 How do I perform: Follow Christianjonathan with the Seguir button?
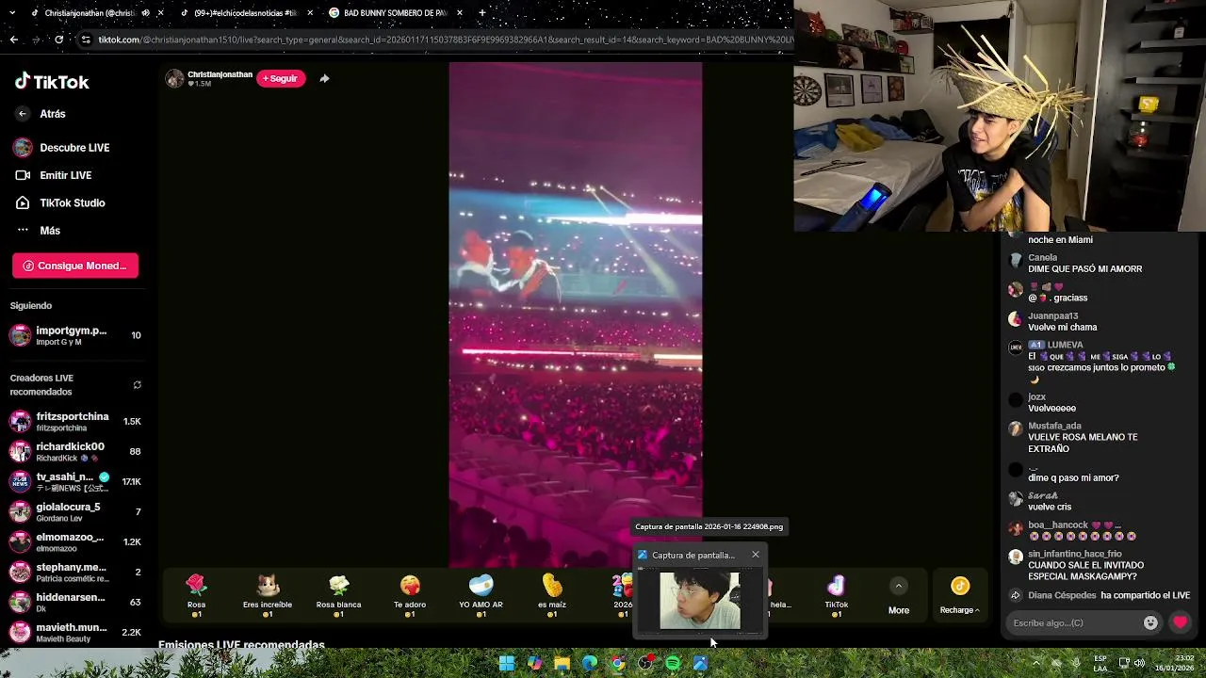[x=280, y=78]
